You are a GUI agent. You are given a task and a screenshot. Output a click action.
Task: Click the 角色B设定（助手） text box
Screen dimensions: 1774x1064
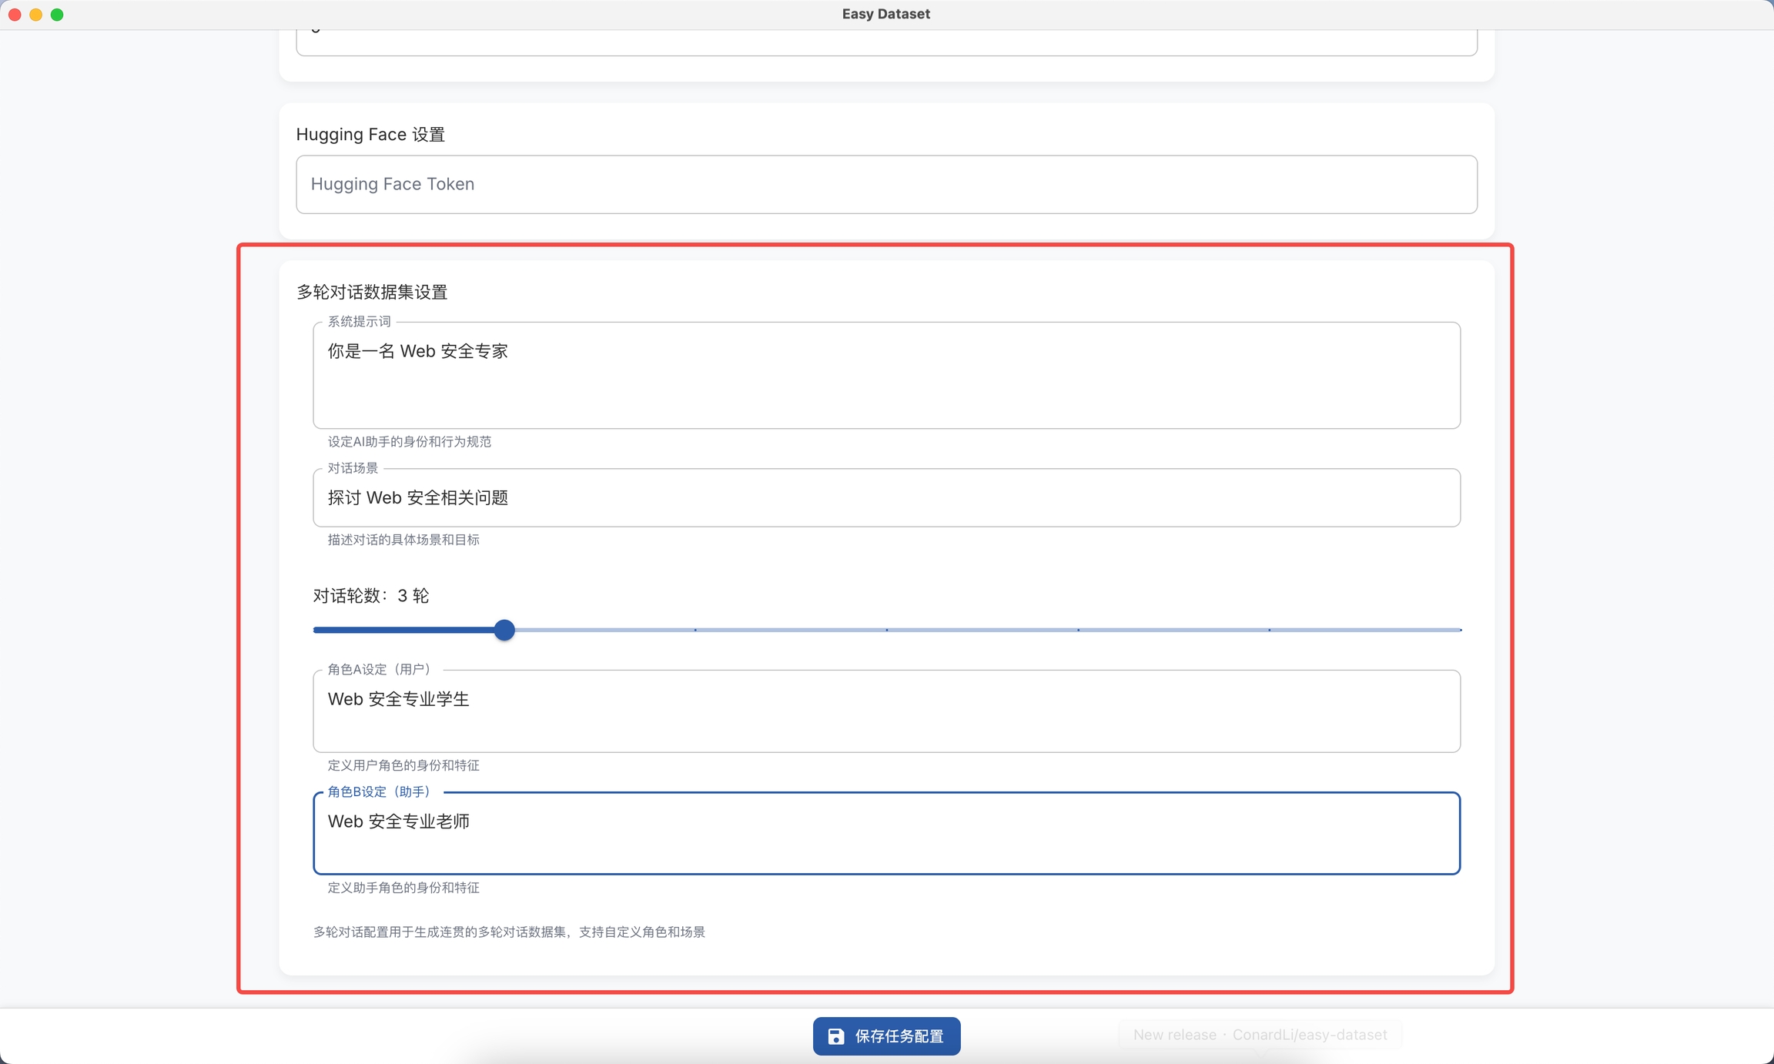[885, 833]
